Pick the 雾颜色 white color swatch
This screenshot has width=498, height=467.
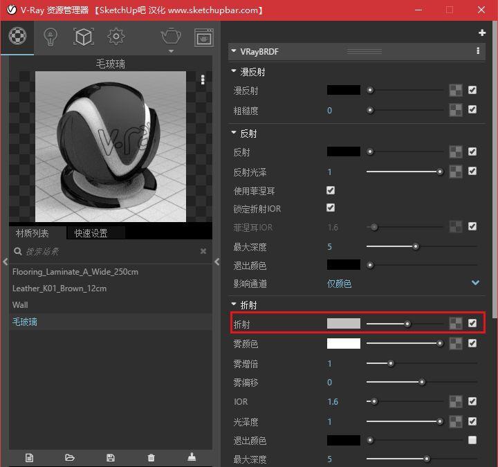344,343
